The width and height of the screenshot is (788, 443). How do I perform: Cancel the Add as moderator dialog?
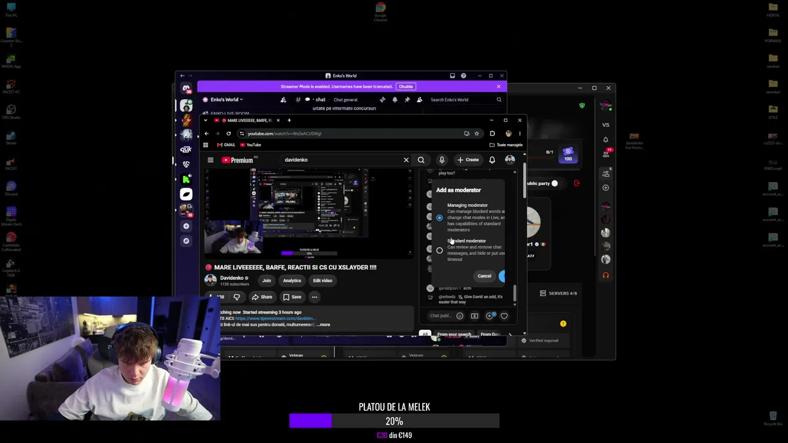(484, 276)
